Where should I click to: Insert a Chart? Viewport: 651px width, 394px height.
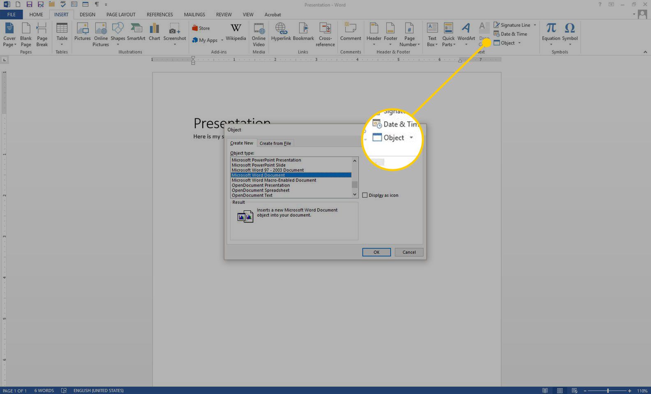point(155,32)
